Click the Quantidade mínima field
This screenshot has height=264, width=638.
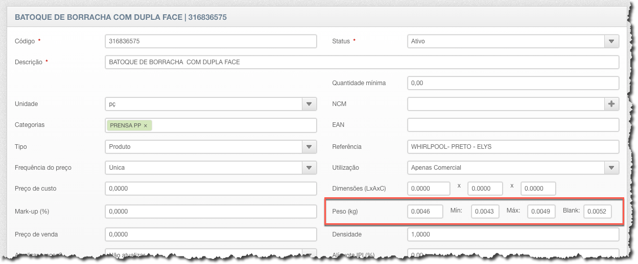(513, 83)
